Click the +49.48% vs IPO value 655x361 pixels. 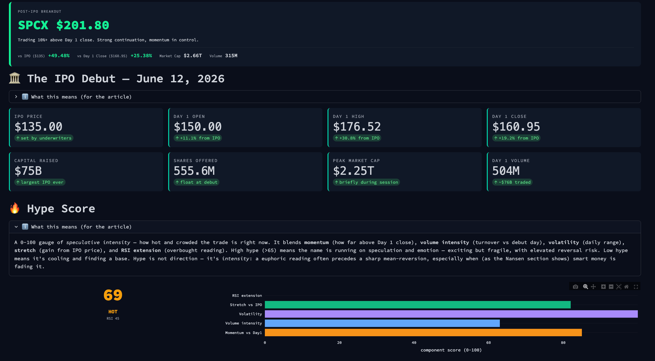[59, 56]
